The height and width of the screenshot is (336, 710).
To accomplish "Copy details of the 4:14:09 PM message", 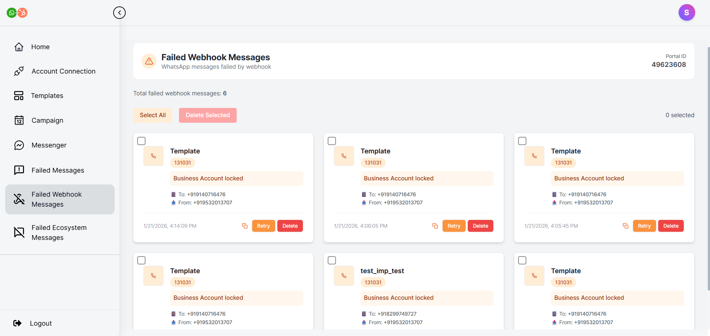I will 244,226.
